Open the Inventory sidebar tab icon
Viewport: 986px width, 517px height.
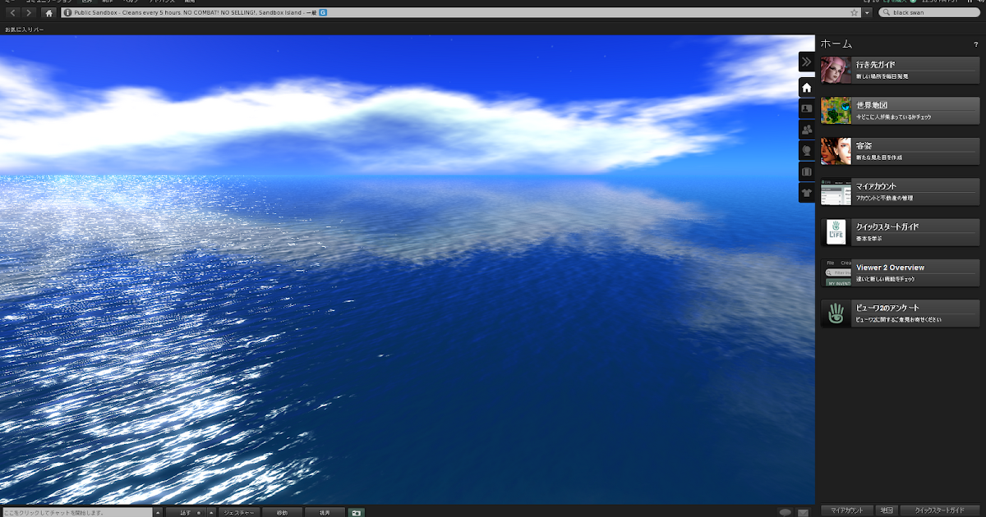point(807,172)
